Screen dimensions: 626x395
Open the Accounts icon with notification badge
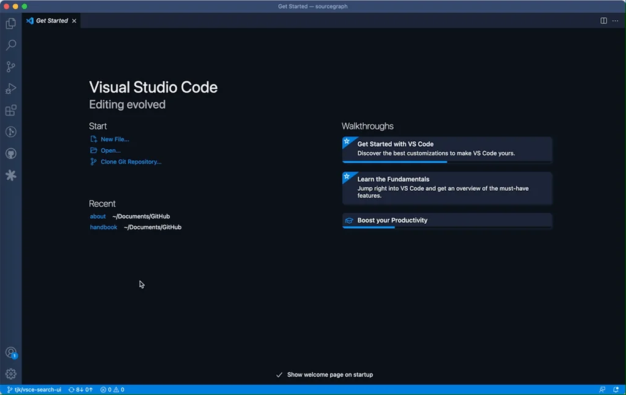tap(10, 353)
